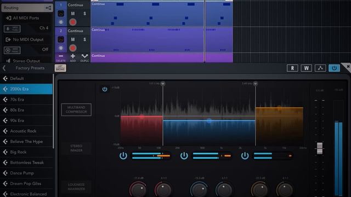351x197 pixels.
Task: Click the low band threshold knob
Action: point(138,189)
